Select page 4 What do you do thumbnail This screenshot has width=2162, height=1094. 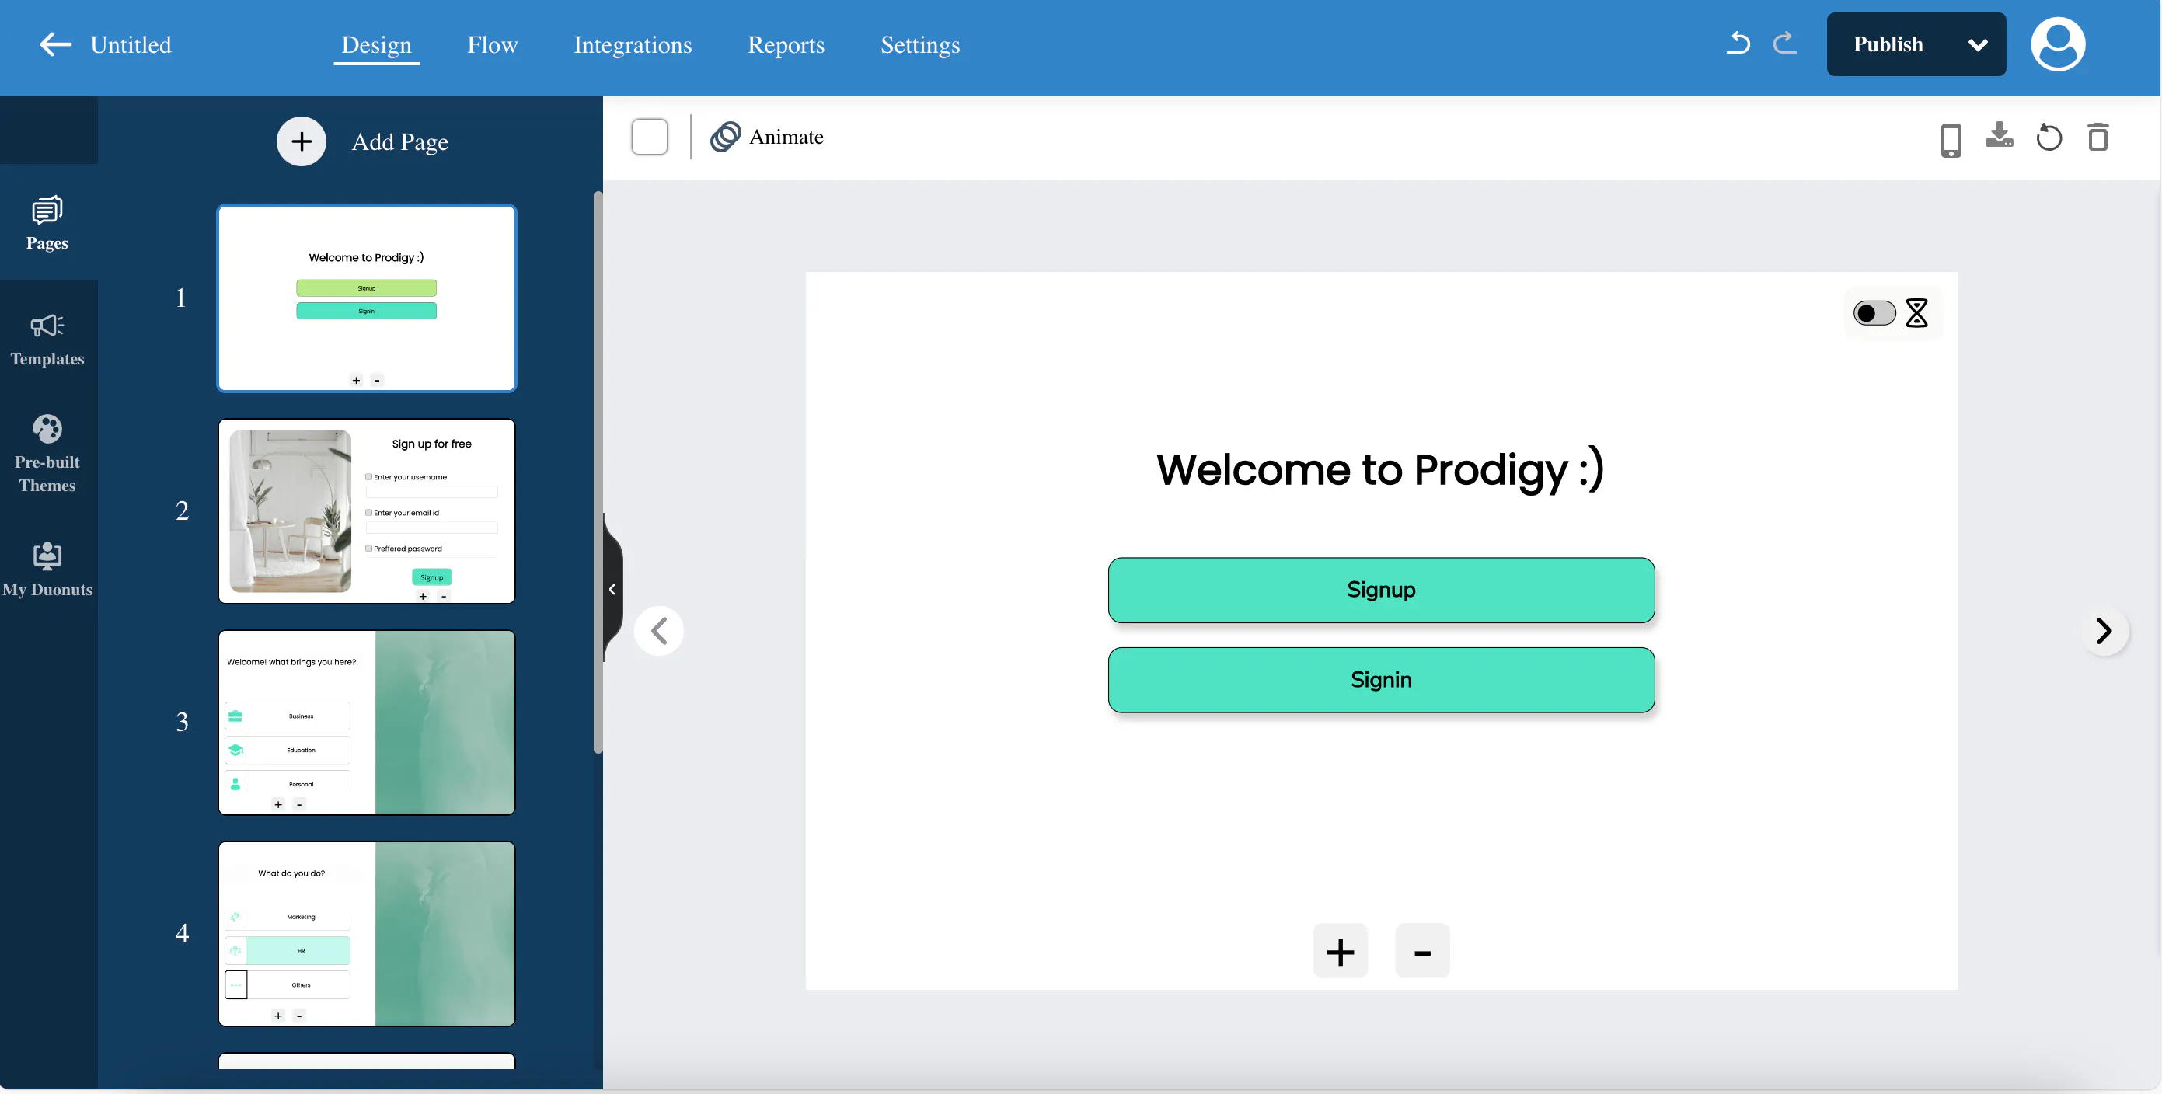click(367, 934)
